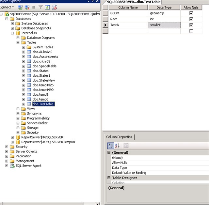
Task: Toggle Allow Nulls for GEOM column
Action: click(191, 13)
